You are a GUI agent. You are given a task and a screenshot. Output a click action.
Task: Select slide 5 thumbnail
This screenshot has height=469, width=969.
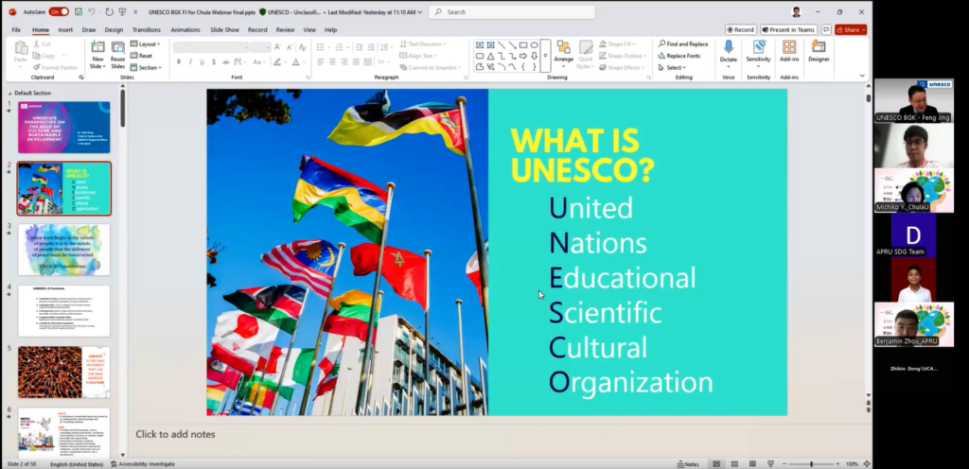[64, 373]
